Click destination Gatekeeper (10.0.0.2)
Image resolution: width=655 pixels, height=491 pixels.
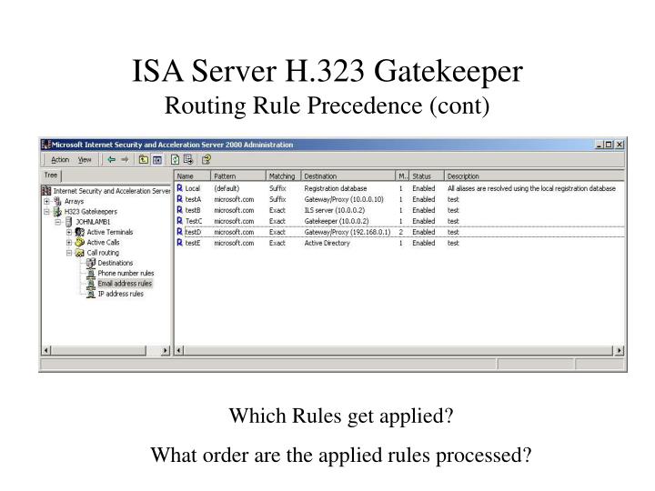337,221
